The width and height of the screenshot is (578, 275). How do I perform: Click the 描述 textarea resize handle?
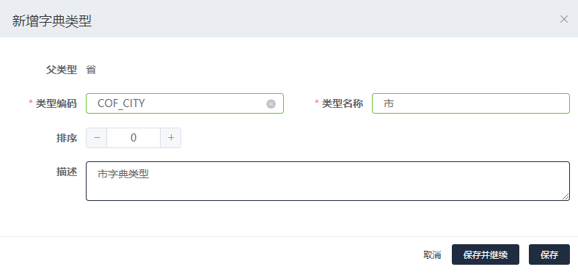[566, 197]
